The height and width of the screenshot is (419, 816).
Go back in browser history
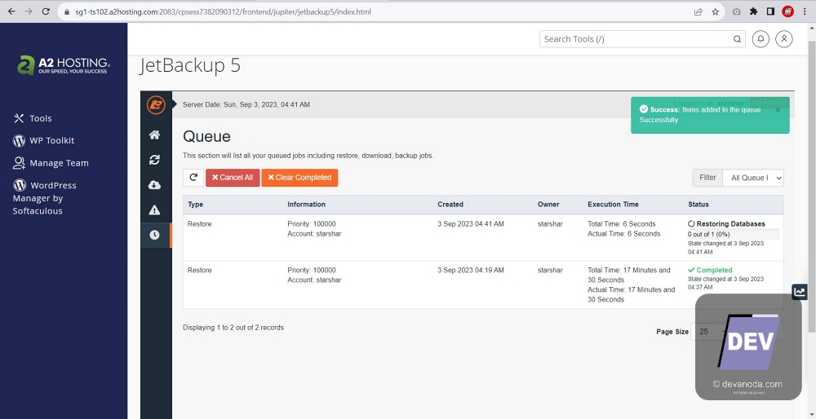[x=11, y=11]
